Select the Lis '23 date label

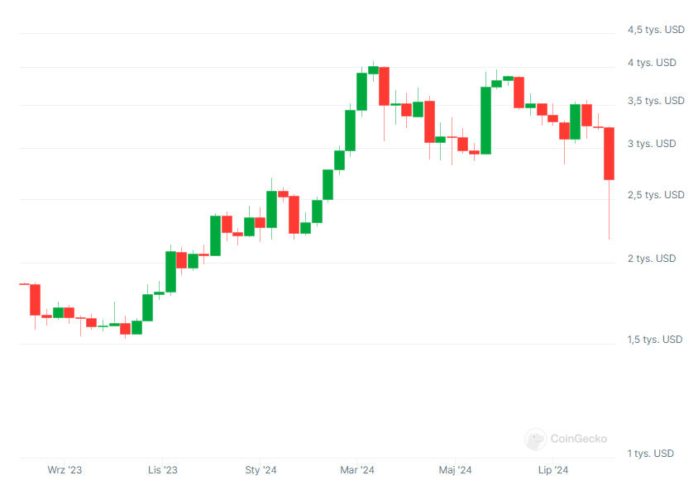click(163, 470)
